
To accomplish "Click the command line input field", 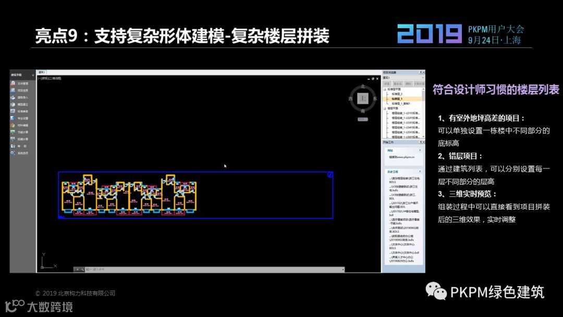I will [215, 269].
